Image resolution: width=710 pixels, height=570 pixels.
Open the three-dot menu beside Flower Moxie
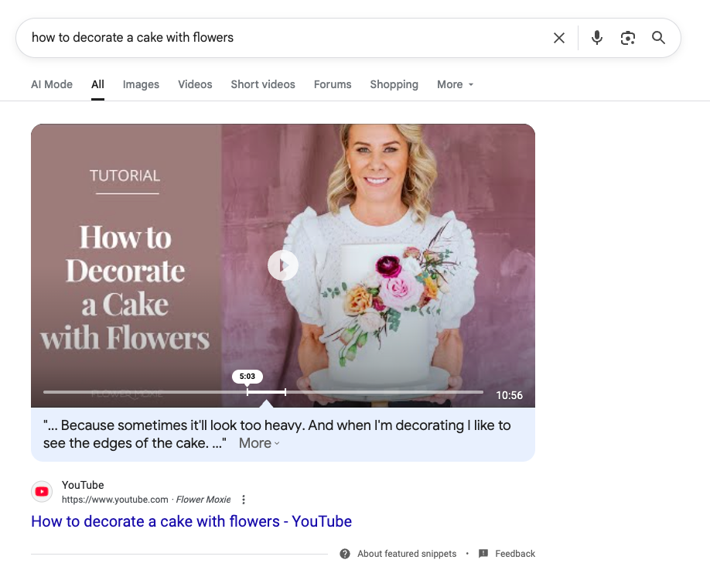point(244,500)
